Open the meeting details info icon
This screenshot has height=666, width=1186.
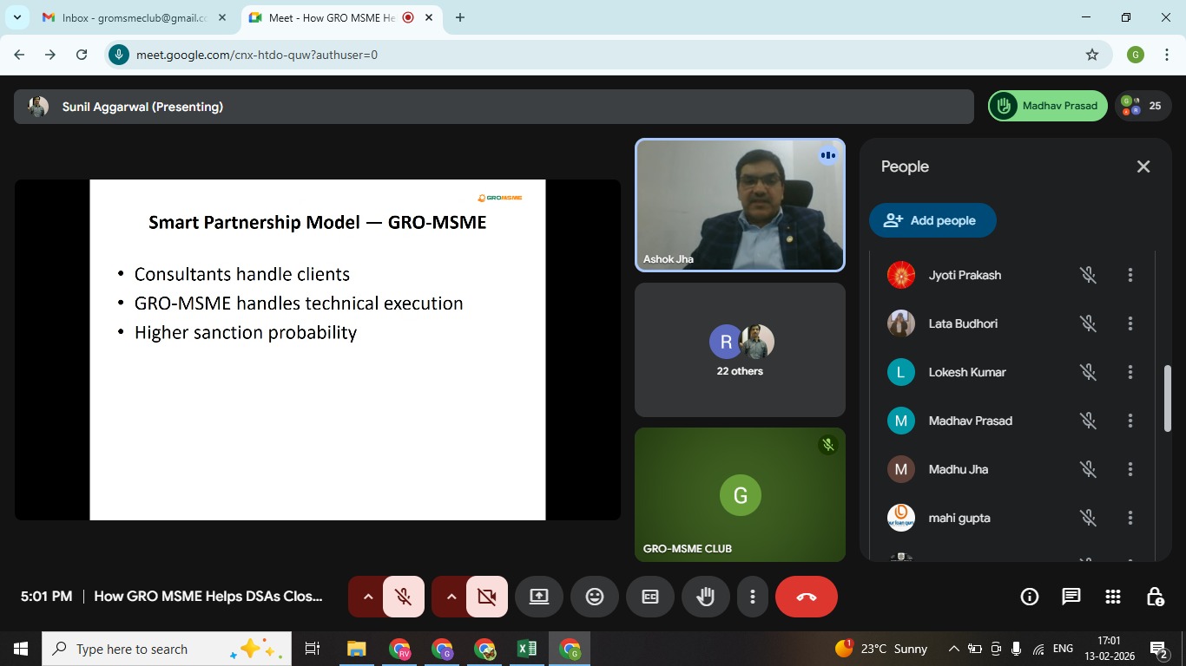pos(1030,597)
